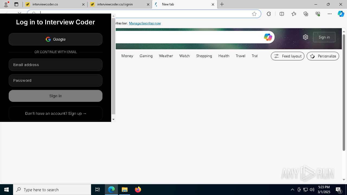This screenshot has height=195, width=347.
Task: Open the Edge profile icon
Action: click(x=6, y=4)
